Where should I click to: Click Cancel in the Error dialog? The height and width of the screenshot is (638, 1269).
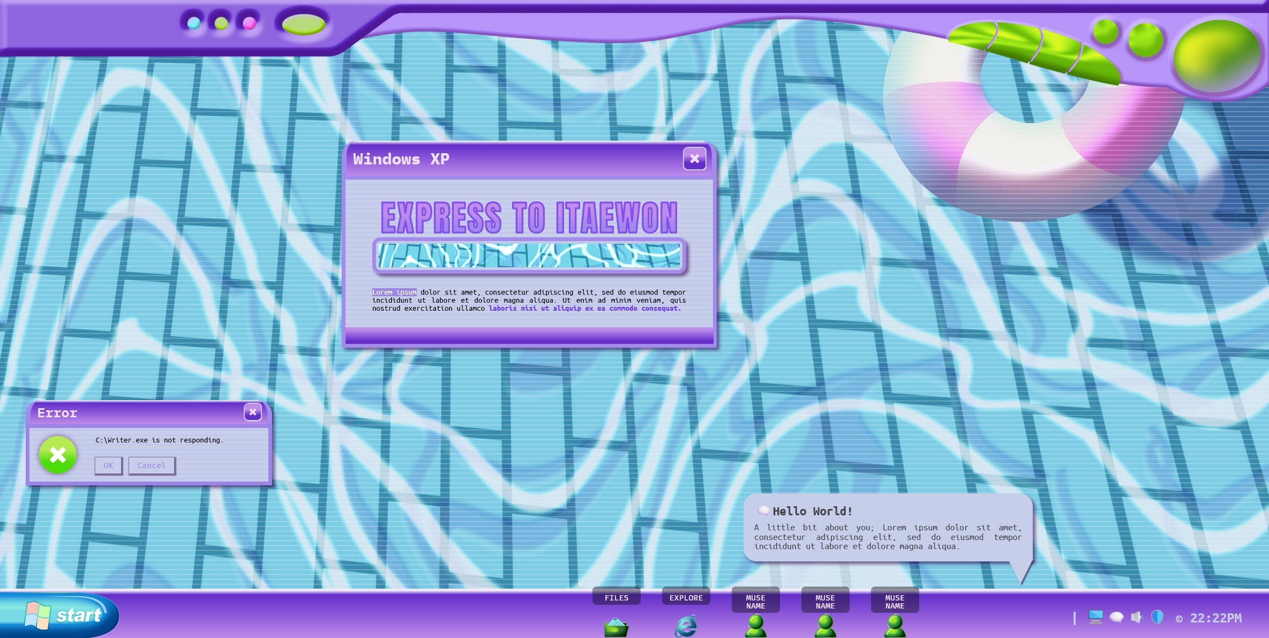tap(152, 466)
